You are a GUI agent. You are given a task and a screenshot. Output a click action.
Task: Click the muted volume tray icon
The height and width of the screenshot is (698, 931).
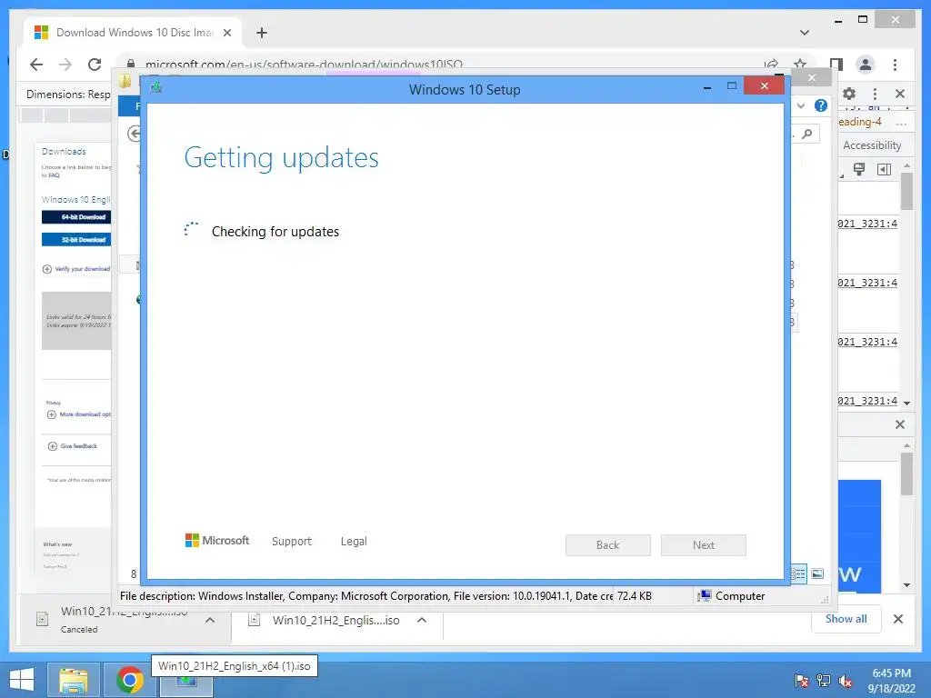pyautogui.click(x=846, y=681)
